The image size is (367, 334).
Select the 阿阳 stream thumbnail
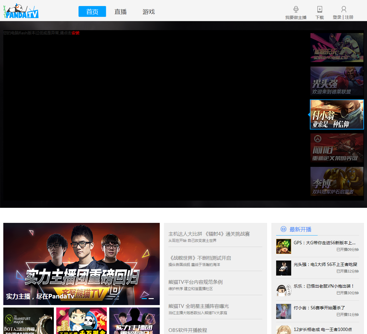tap(337, 148)
